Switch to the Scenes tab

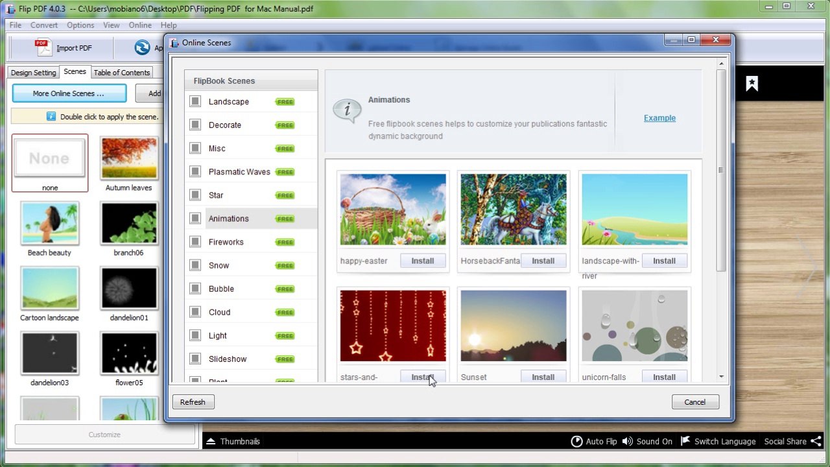[x=75, y=72]
